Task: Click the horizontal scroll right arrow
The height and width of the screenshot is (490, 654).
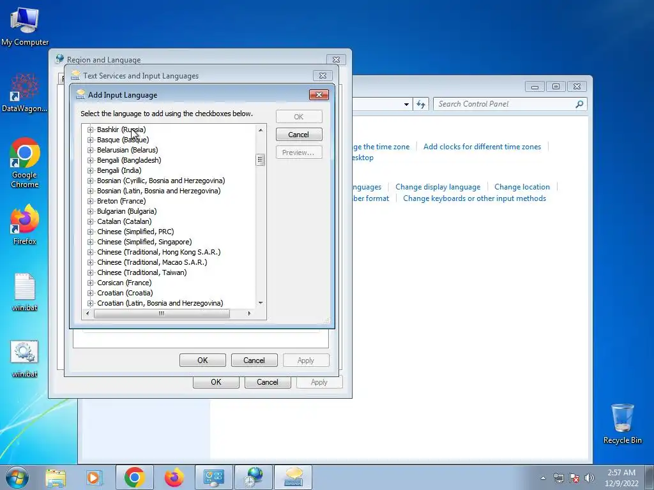Action: tap(250, 314)
